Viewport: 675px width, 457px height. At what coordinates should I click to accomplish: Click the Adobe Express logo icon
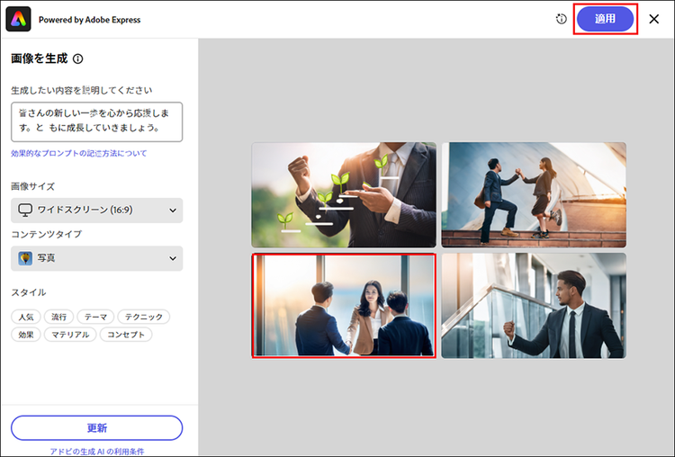tap(18, 19)
